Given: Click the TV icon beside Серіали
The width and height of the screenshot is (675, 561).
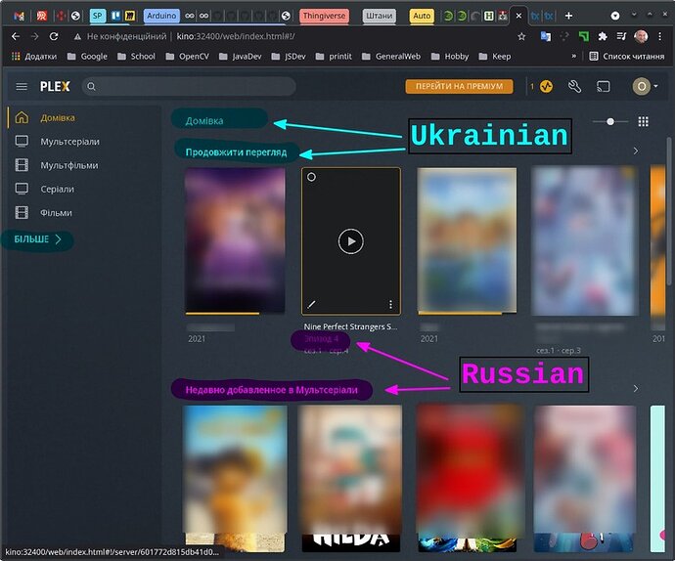Looking at the screenshot, I should (x=22, y=189).
